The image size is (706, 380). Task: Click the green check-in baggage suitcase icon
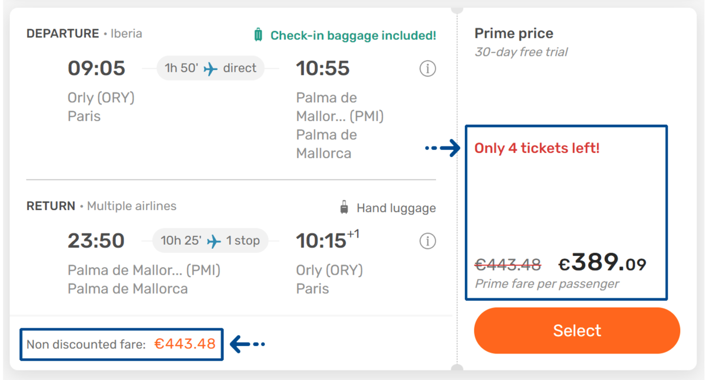point(258,35)
